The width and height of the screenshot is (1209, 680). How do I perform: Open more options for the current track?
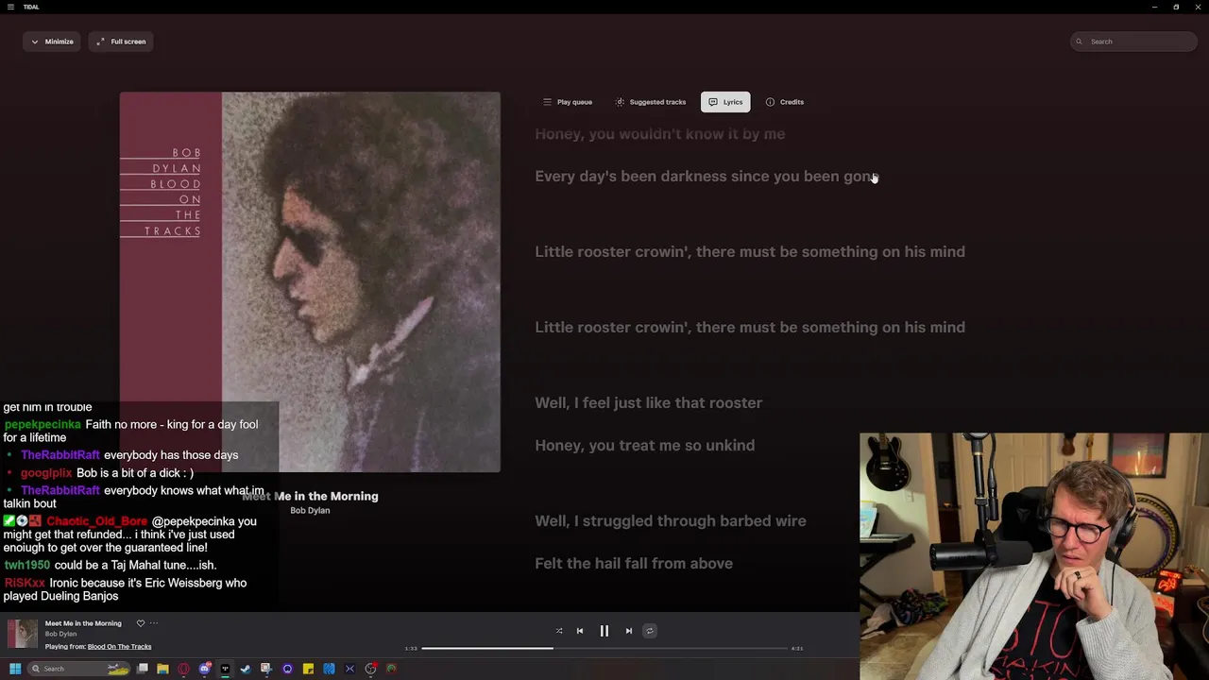tap(154, 623)
